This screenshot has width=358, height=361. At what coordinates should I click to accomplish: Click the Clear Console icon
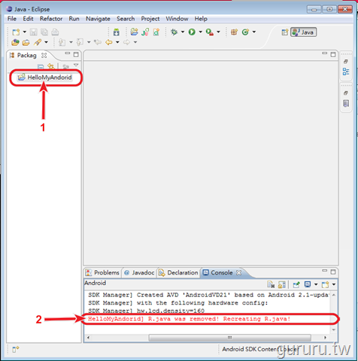tap(271, 284)
